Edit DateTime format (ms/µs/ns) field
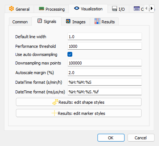 (105, 92)
